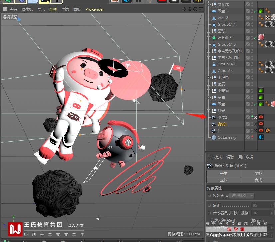The image size is (275, 242).
Task: Select the OctaneSky environment tag icon
Action: (261, 137)
